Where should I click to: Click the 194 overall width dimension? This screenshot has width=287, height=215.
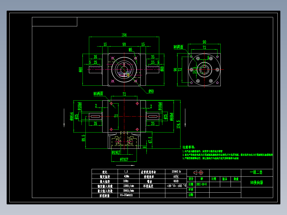[124, 34]
